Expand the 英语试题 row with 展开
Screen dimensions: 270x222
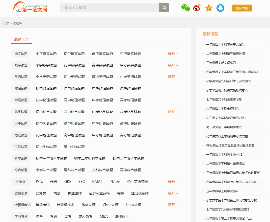173,77
